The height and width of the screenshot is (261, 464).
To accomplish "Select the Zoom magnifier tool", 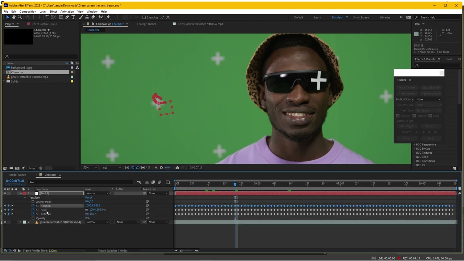I will coord(20,17).
